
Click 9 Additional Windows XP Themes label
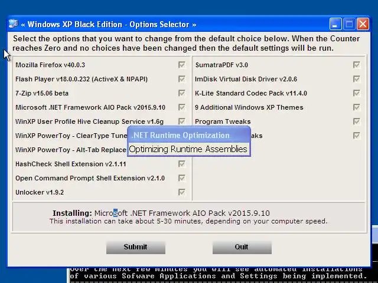(x=249, y=107)
